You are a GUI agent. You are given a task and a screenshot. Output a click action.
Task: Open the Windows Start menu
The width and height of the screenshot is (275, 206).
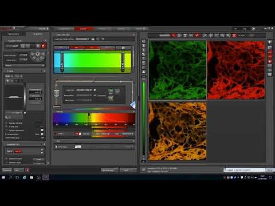point(3,177)
